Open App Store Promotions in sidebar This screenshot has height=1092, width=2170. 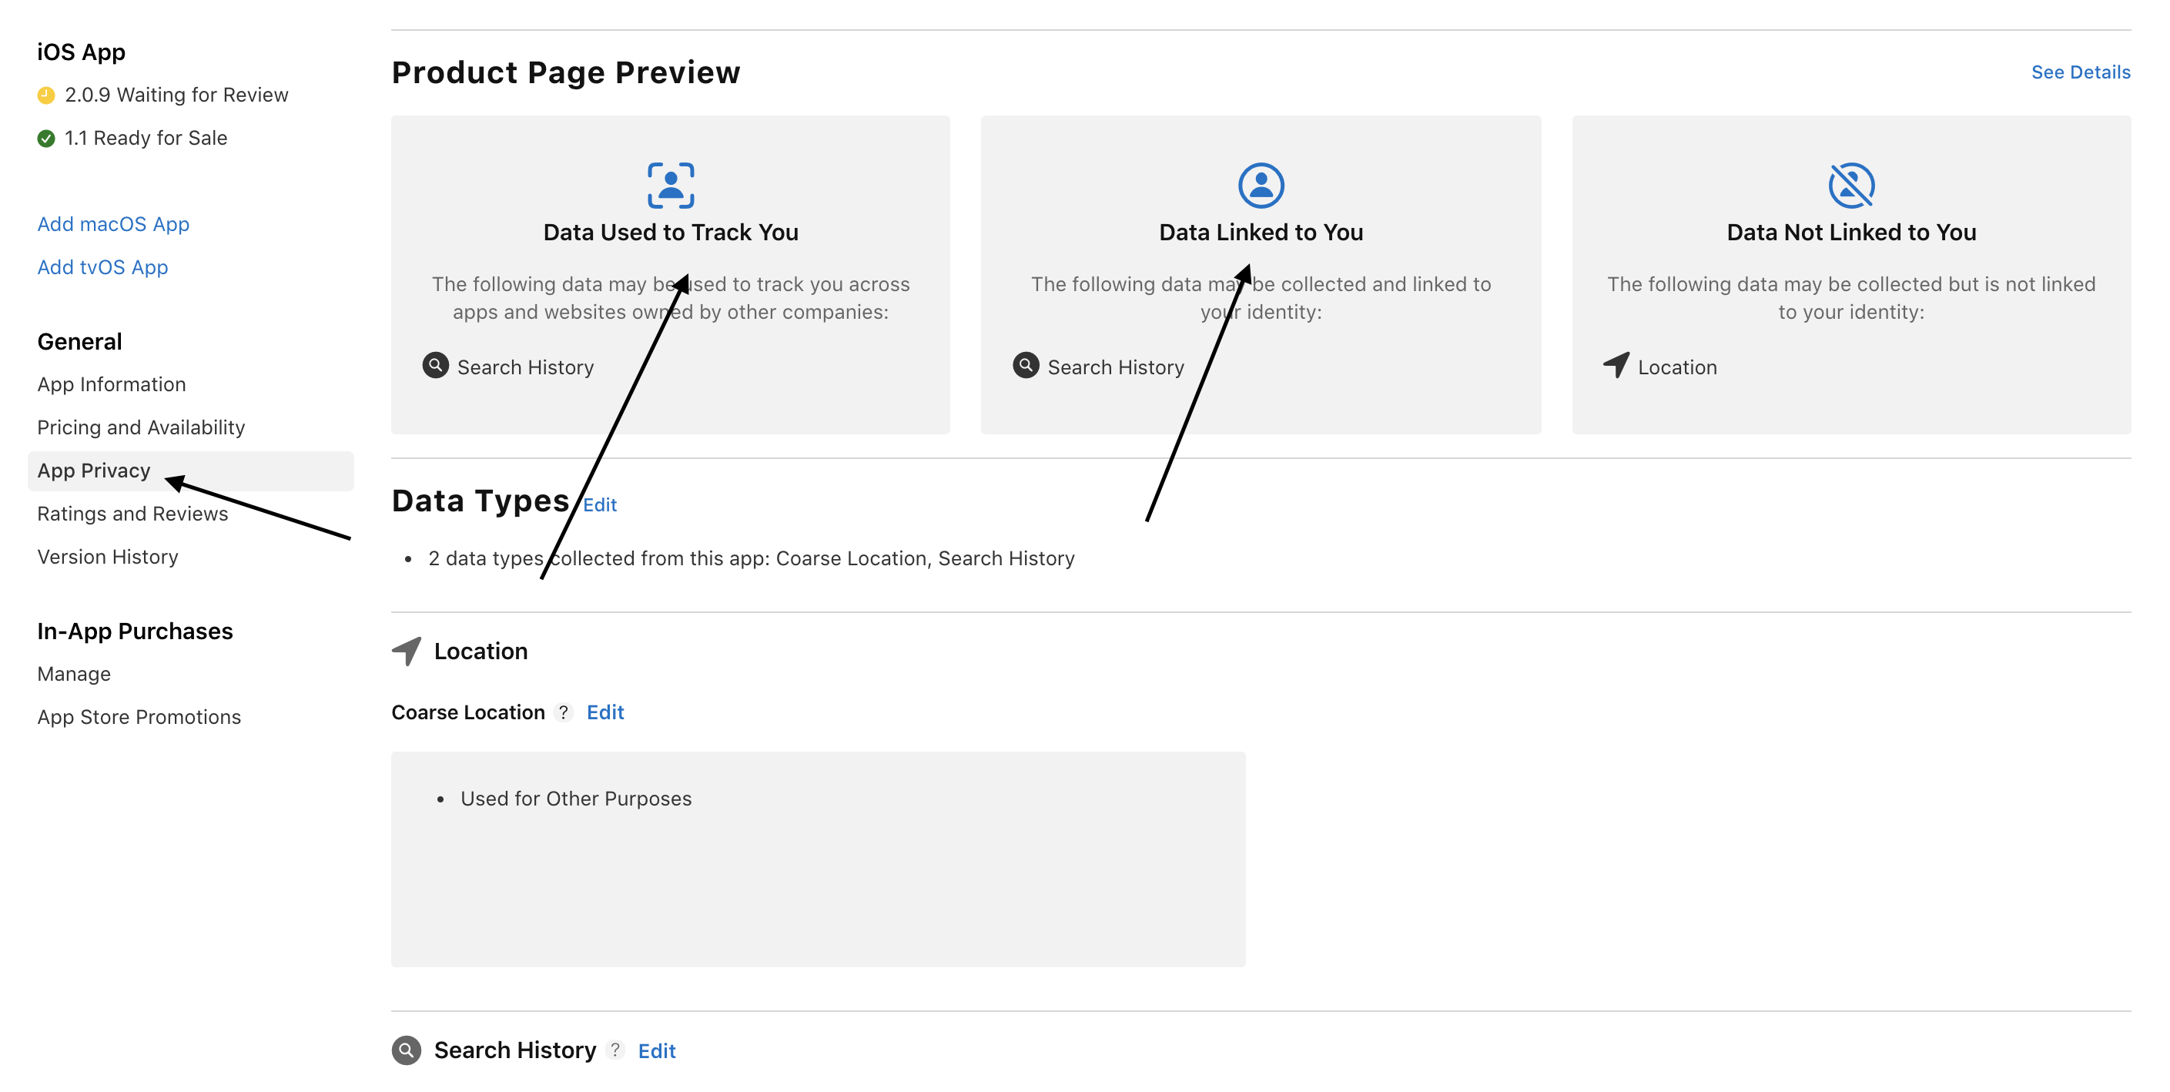pyautogui.click(x=139, y=717)
